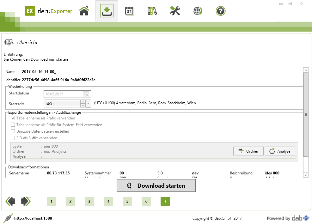312x224 pixels.
Task: Go back with the left arrow
Action: point(10,201)
